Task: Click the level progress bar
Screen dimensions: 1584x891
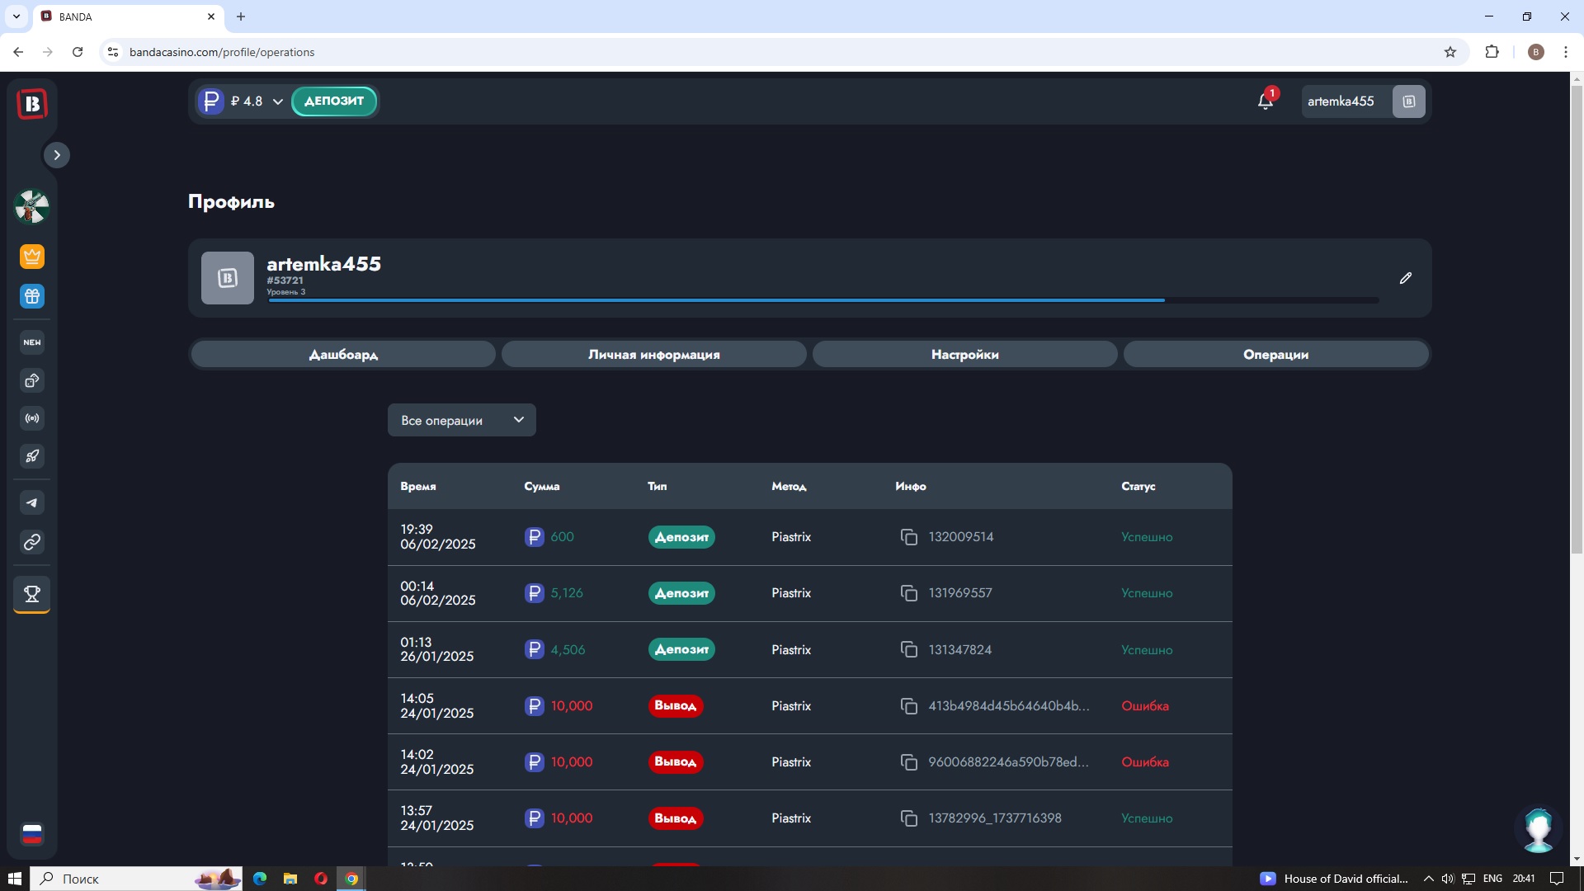Action: pos(823,300)
